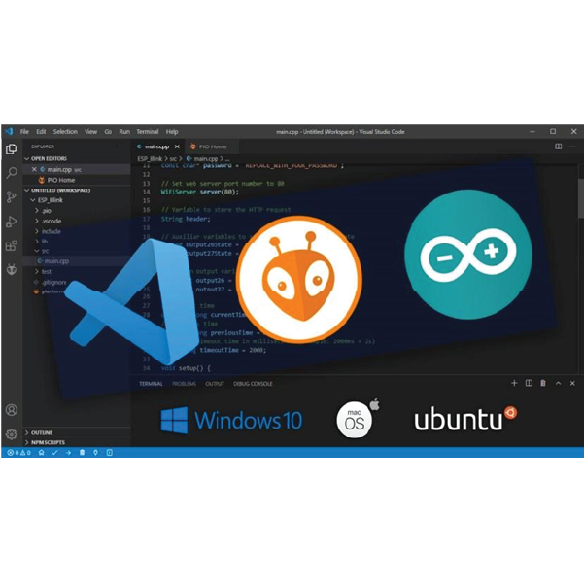Open the Selection menu
This screenshot has width=584, height=583.
(x=65, y=131)
